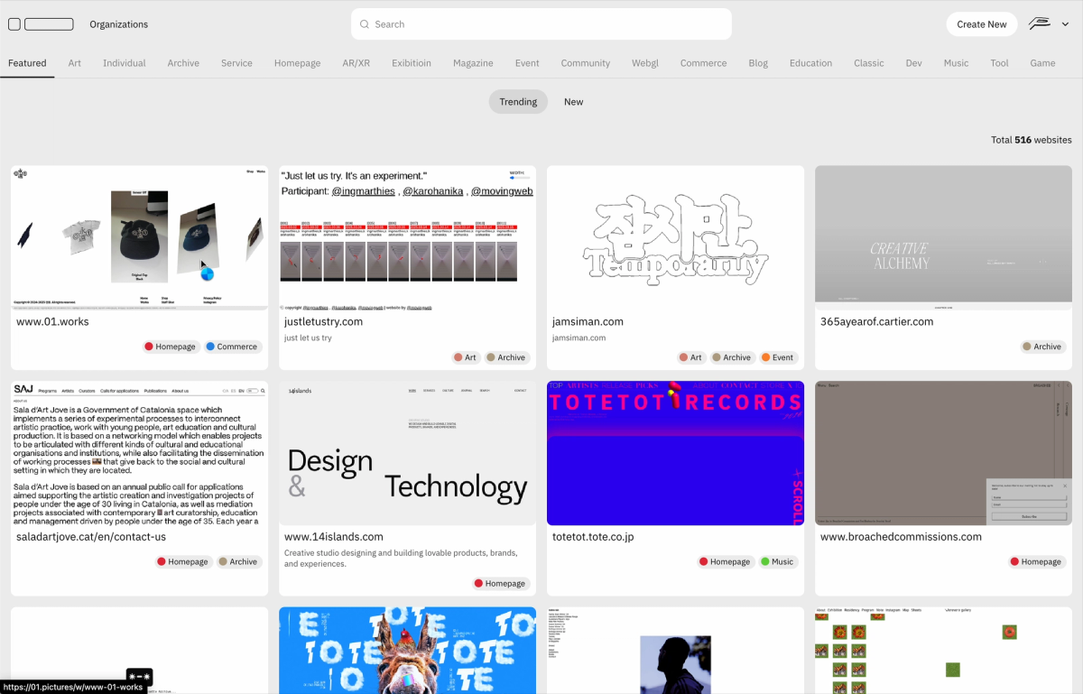This screenshot has width=1083, height=694.
Task: Click the magnifier icon in search bar
Action: coord(365,24)
